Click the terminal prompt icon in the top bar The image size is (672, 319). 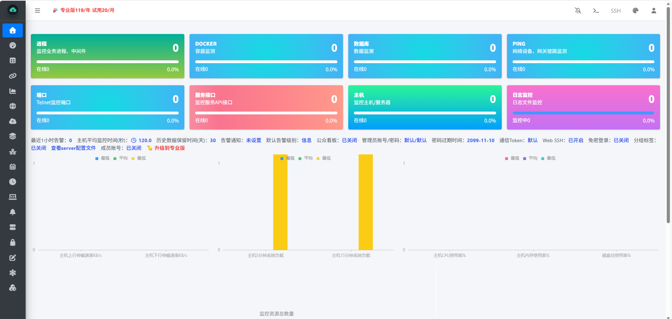596,11
